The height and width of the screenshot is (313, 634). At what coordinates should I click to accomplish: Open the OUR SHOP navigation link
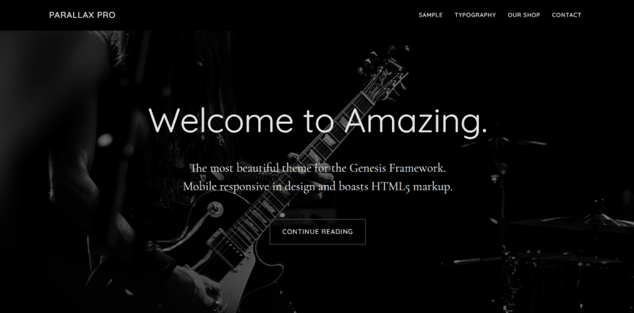pos(524,15)
